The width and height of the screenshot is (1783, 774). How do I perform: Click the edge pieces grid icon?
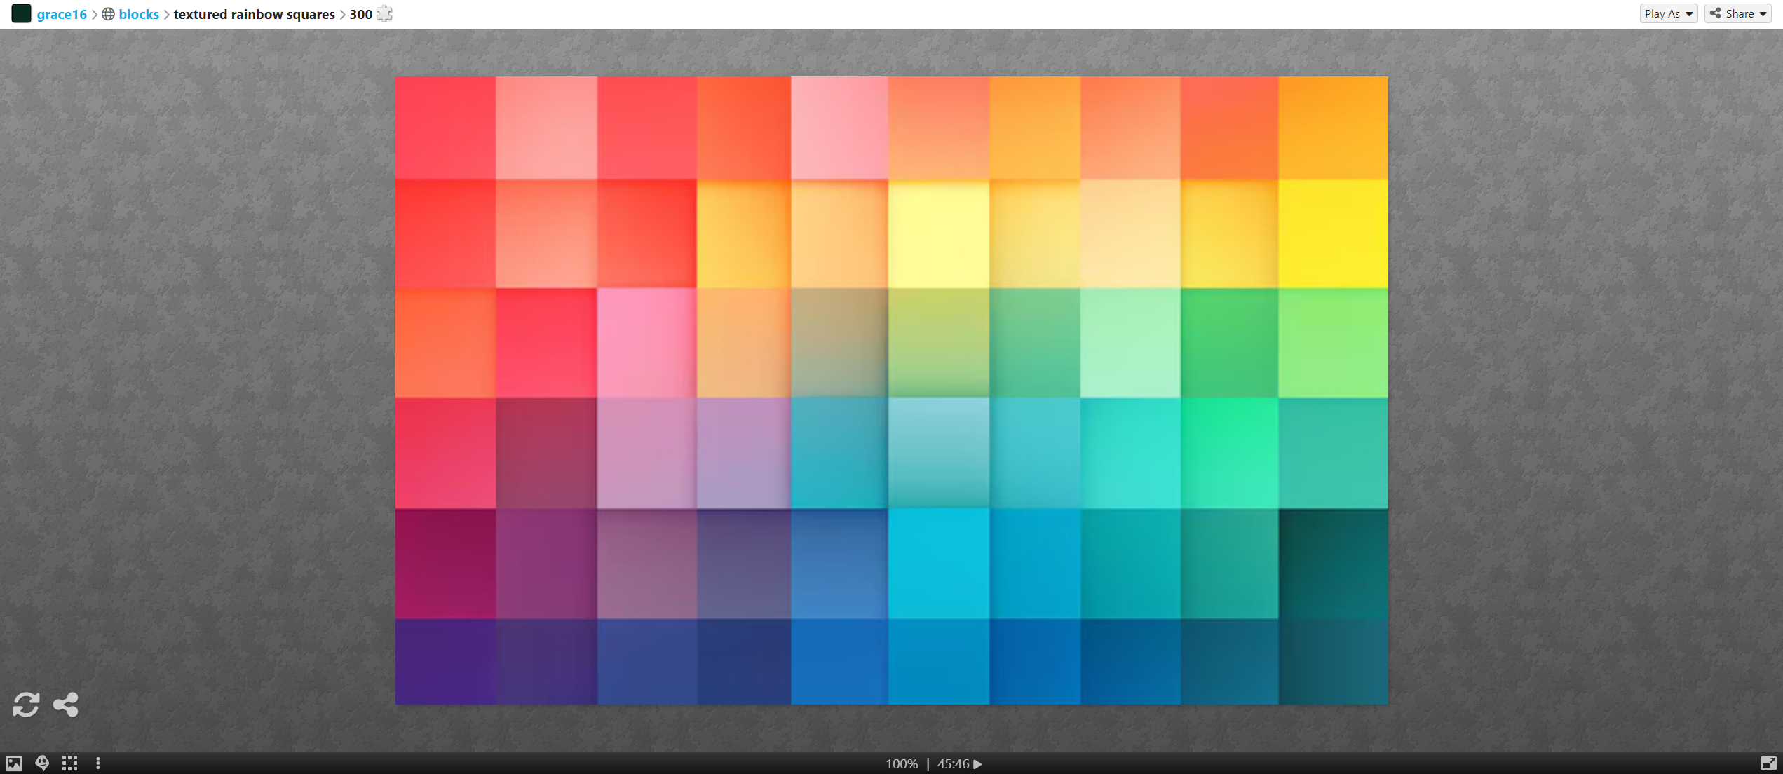(69, 763)
